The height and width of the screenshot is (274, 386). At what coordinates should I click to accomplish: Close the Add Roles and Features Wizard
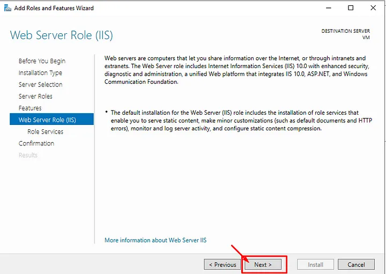coord(374,8)
